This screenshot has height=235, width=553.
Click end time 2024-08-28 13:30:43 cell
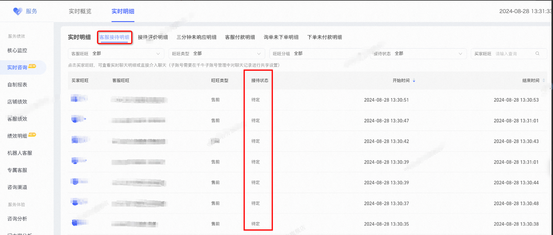(516, 141)
